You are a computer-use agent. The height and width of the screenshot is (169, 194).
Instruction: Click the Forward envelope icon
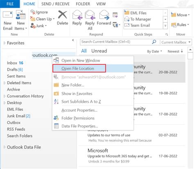(x=104, y=15)
